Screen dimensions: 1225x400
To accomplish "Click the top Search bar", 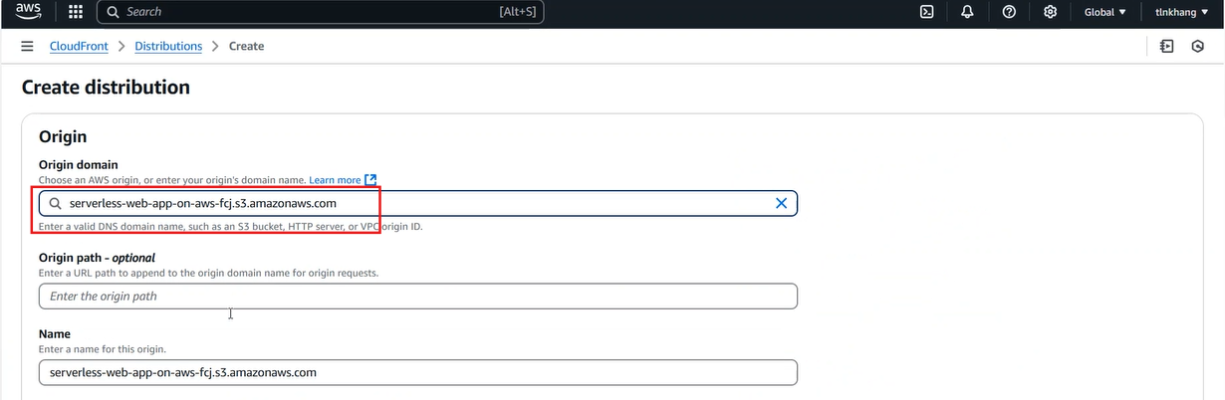I will point(320,12).
